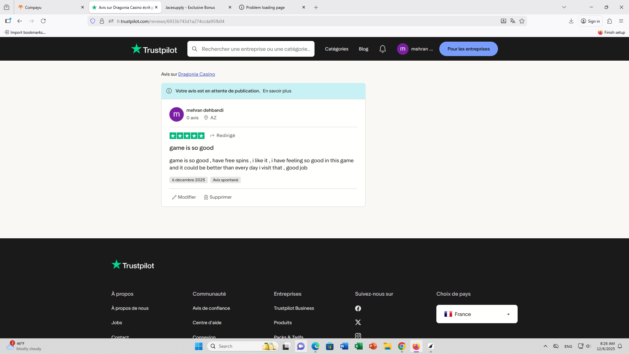Open the Dragonia Casino link
629x354 pixels.
(x=197, y=74)
